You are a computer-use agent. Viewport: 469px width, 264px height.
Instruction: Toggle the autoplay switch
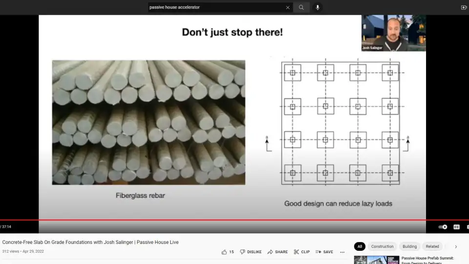[443, 227]
